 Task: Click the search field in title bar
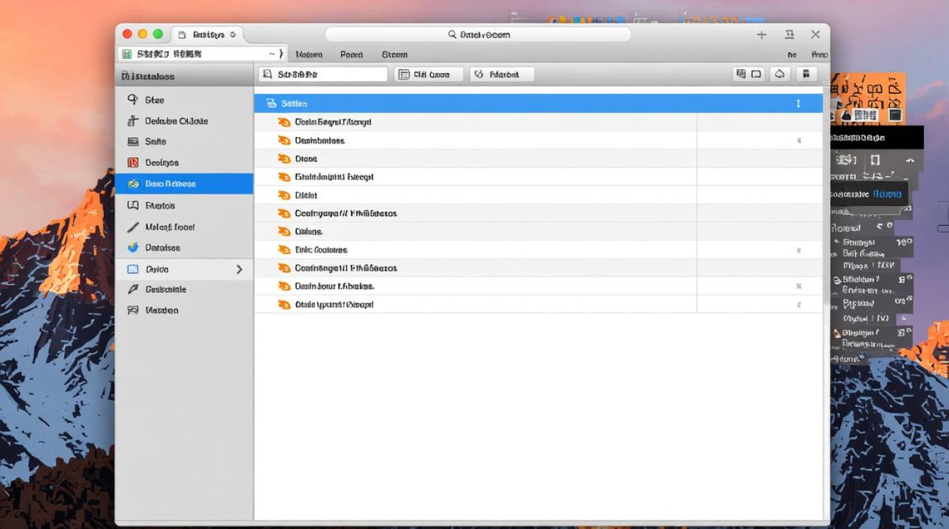pyautogui.click(x=478, y=35)
